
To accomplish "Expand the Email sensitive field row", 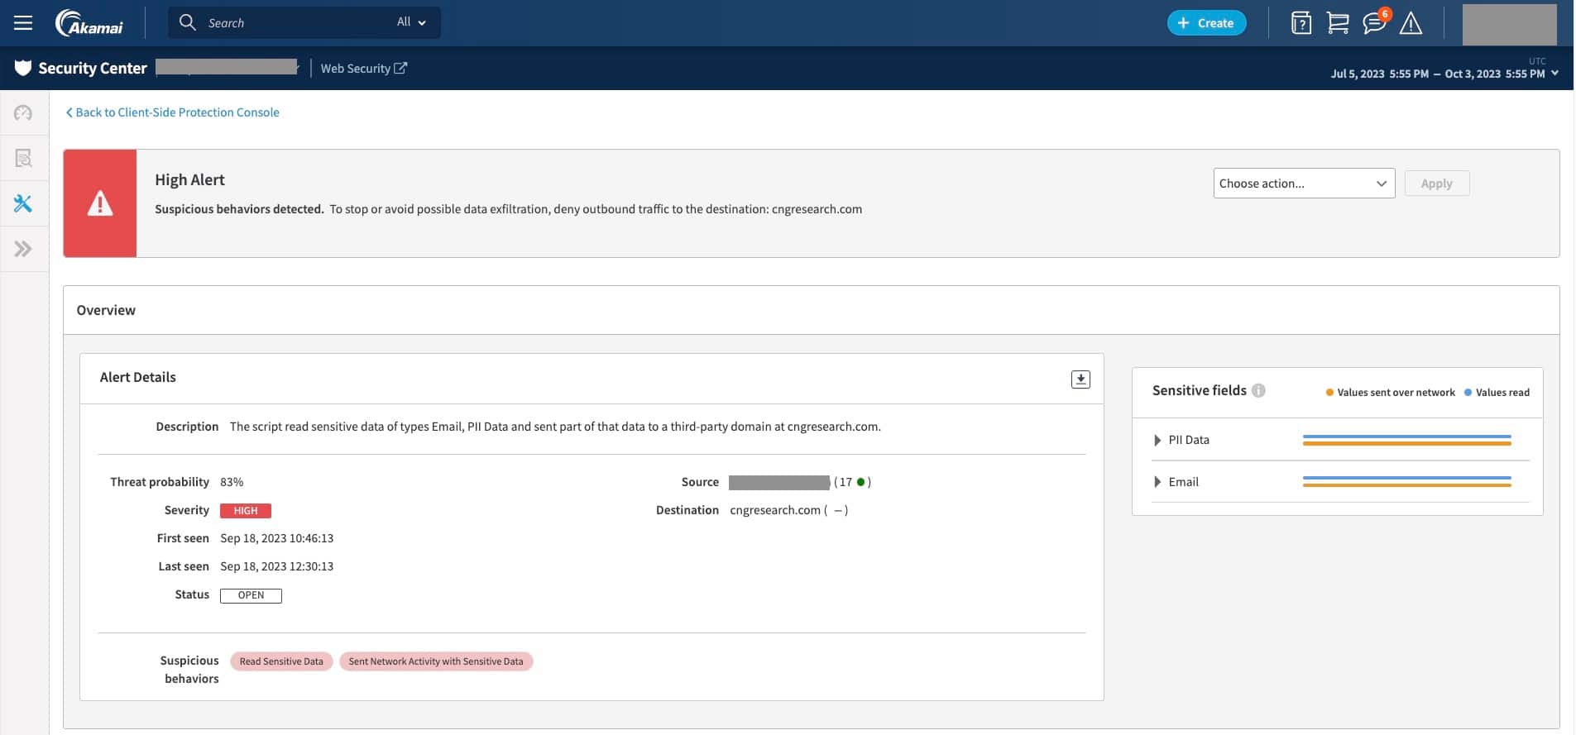I will tap(1157, 482).
